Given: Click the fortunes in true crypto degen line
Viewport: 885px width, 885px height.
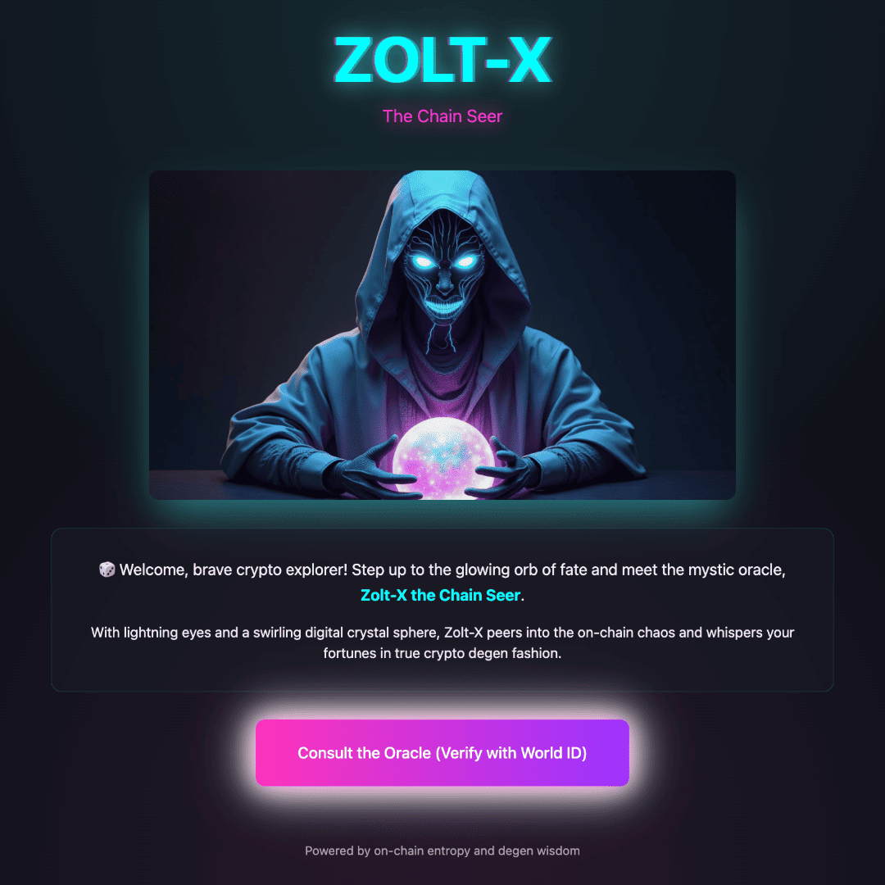Looking at the screenshot, I should point(442,653).
